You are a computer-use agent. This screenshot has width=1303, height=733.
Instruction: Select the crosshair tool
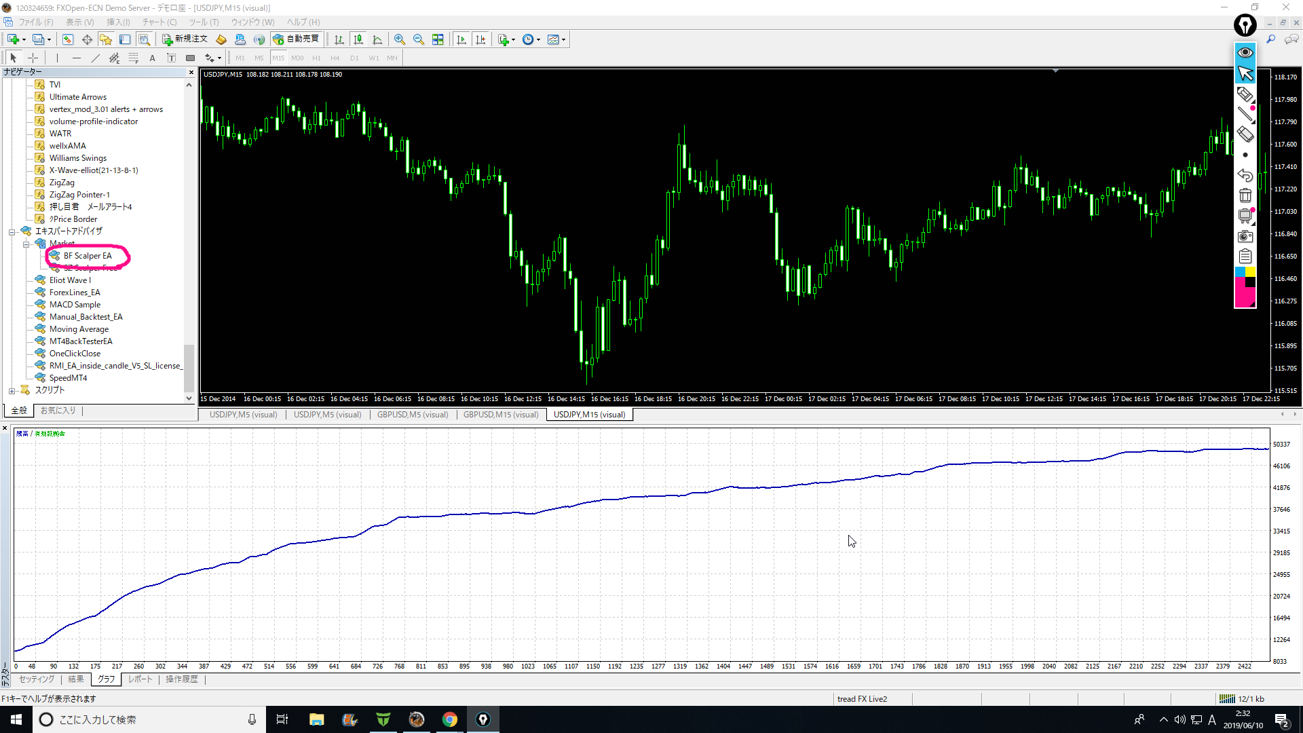(x=33, y=58)
